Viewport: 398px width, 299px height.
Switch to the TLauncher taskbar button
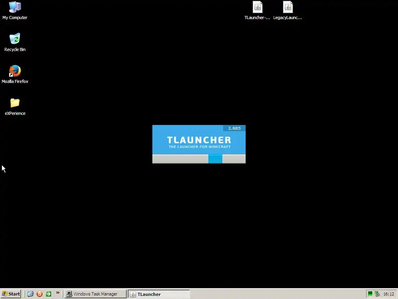159,294
